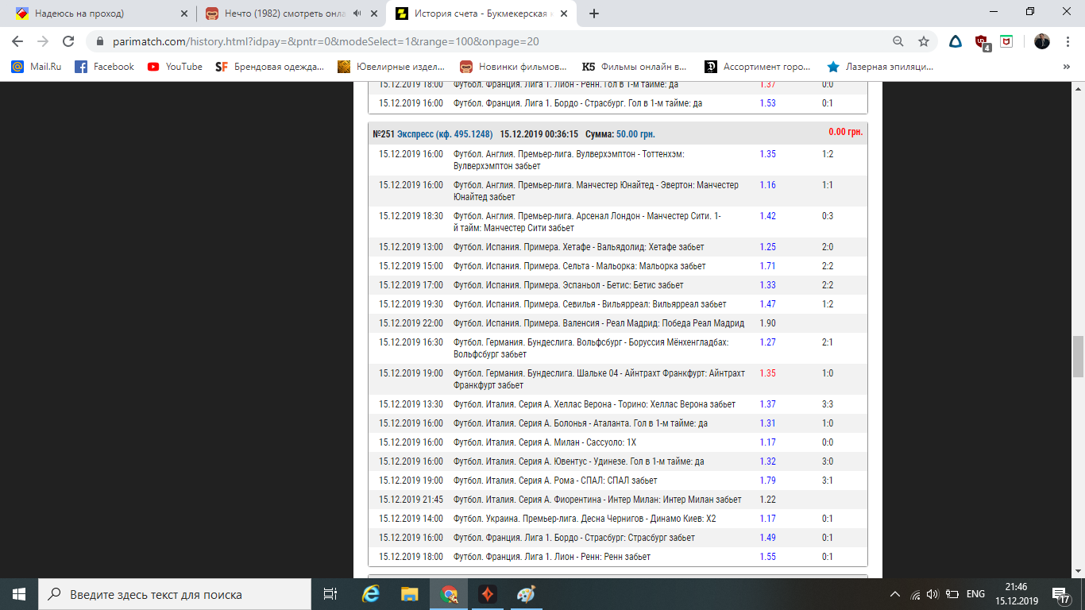Select 'Фиорентина - Интер Милан' bet row
Screen dimensions: 1085x610
[x=618, y=500]
